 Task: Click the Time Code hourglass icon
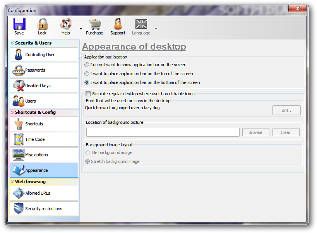(x=19, y=139)
